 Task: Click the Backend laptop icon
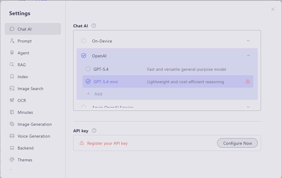tap(12, 148)
